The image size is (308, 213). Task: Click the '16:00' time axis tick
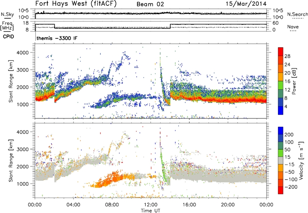coord(189,205)
